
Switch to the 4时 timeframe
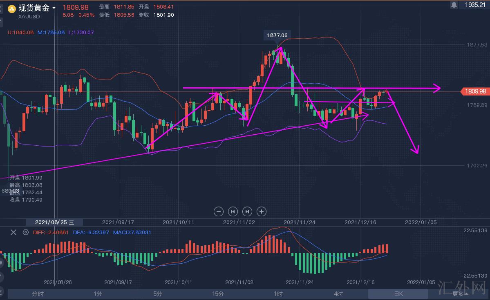pos(338,294)
